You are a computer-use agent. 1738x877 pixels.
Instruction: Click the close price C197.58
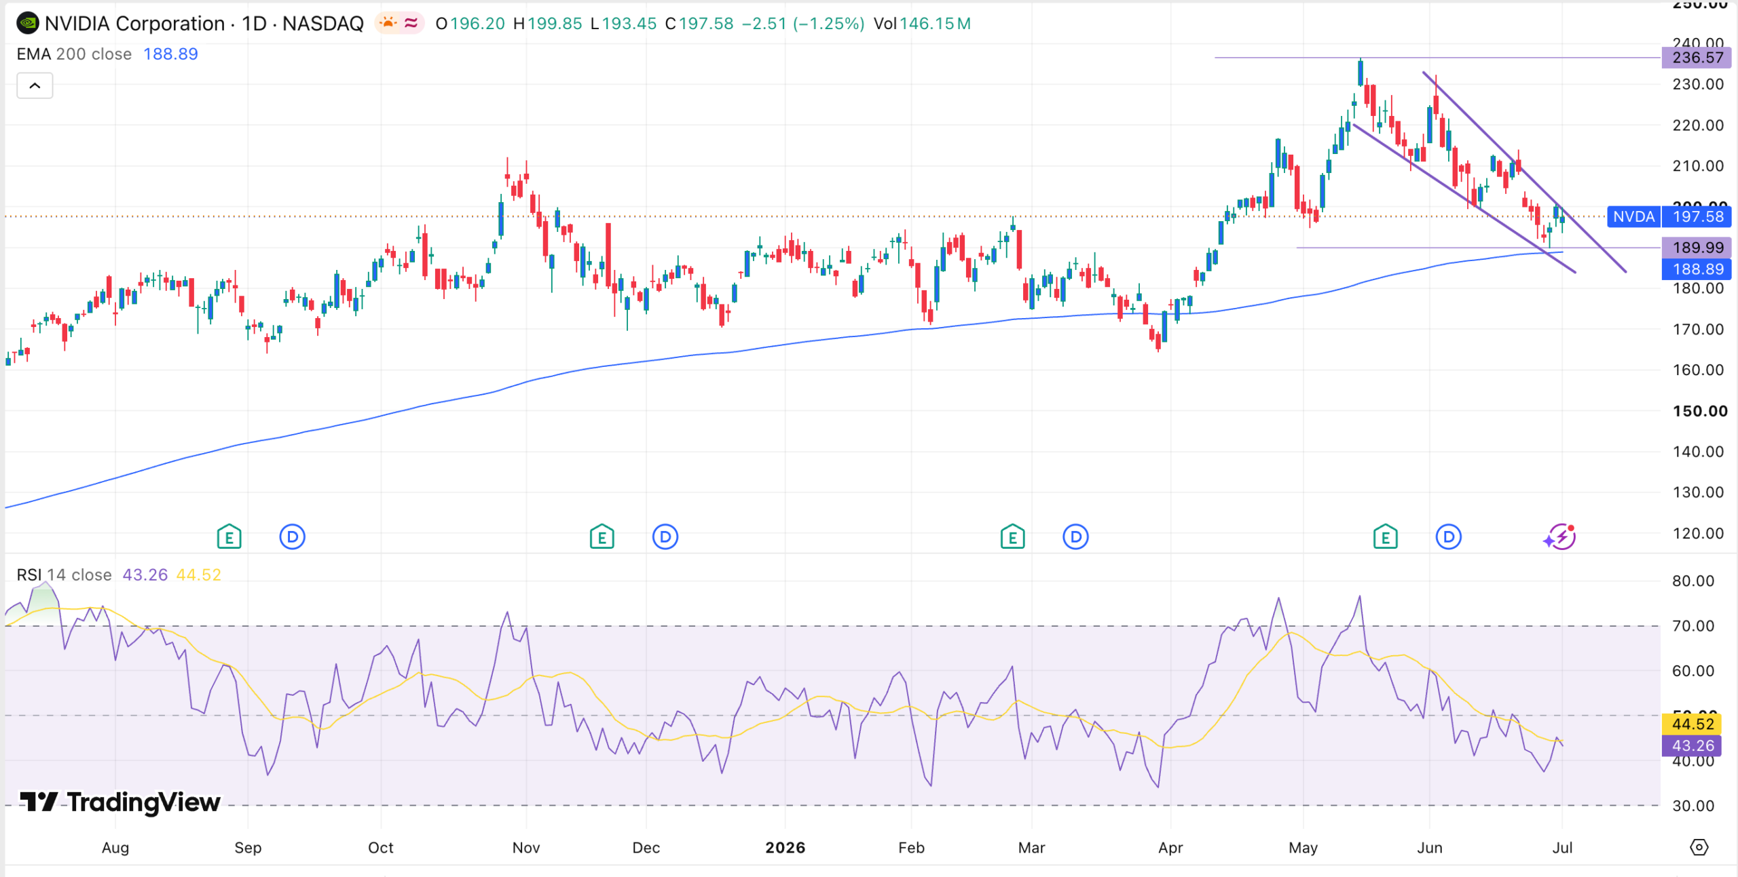(699, 24)
